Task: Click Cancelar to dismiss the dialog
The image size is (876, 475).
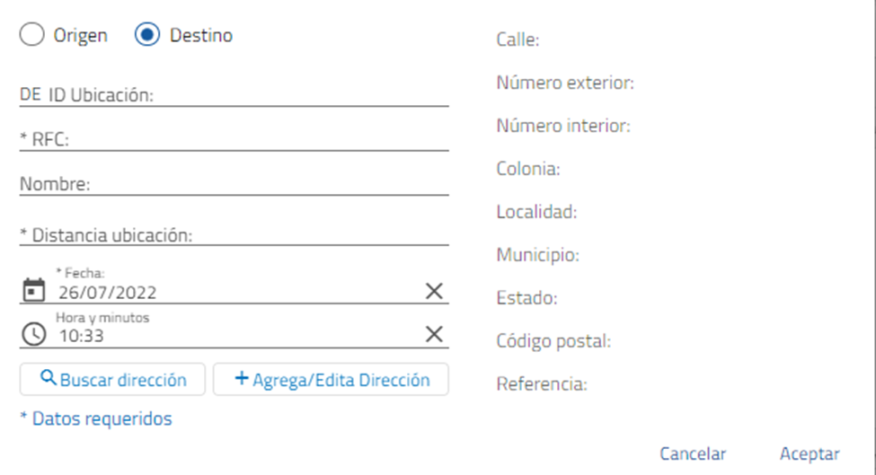Action: click(693, 454)
